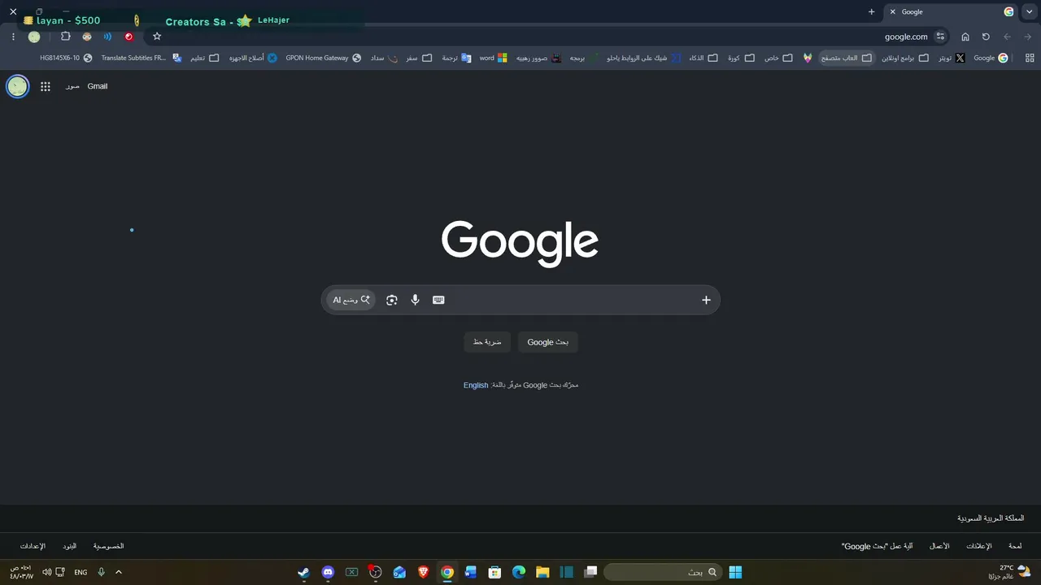Click the ضربة حظ lucky button

pos(487,342)
